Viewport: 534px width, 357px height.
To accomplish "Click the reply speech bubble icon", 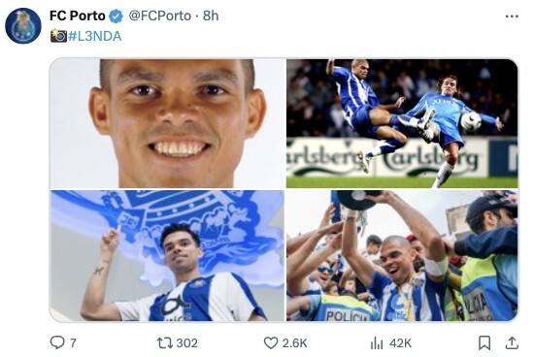I will (57, 342).
